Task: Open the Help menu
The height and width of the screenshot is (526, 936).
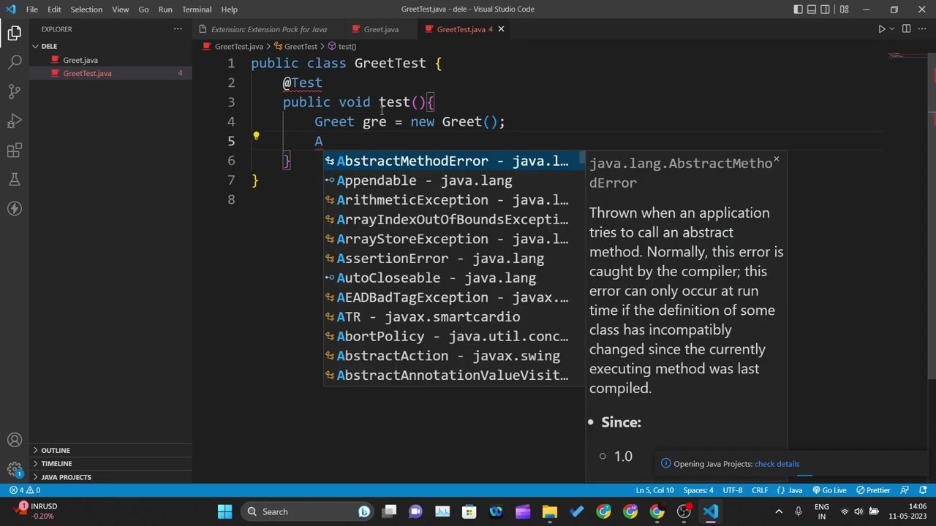Action: 230,9
